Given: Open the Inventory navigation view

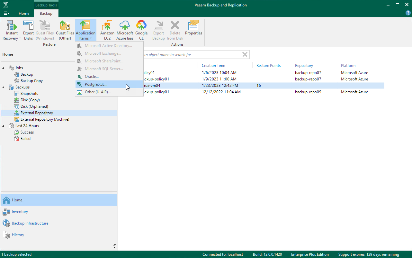Looking at the screenshot, I should coord(59,212).
